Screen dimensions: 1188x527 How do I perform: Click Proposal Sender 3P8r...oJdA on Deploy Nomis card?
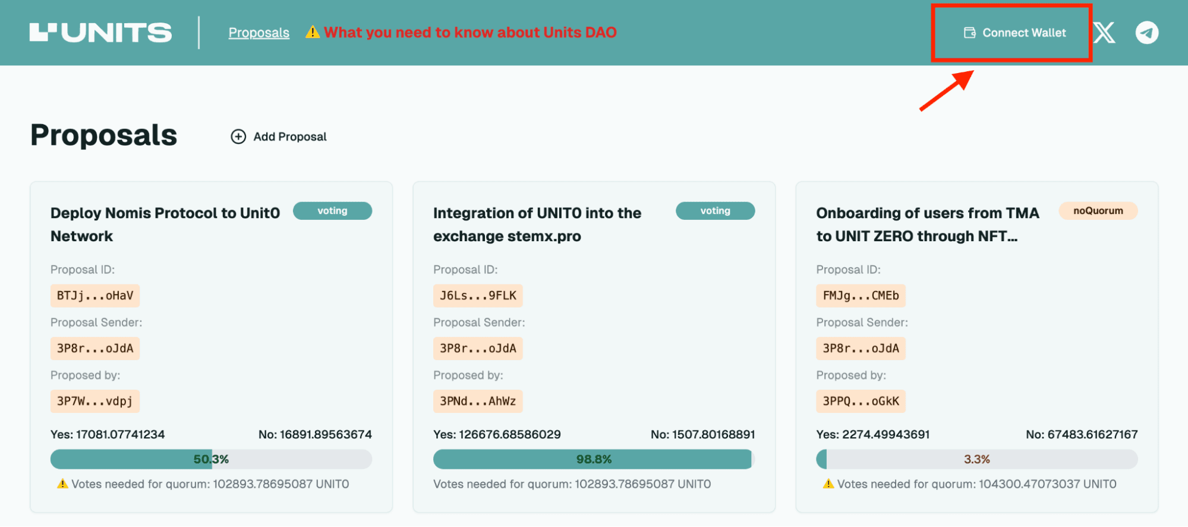coord(95,348)
